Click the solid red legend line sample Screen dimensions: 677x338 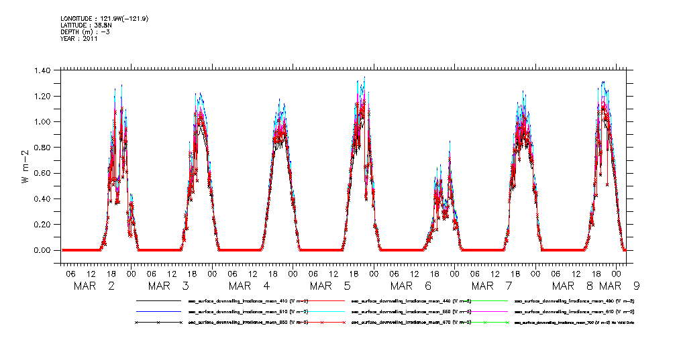point(321,300)
